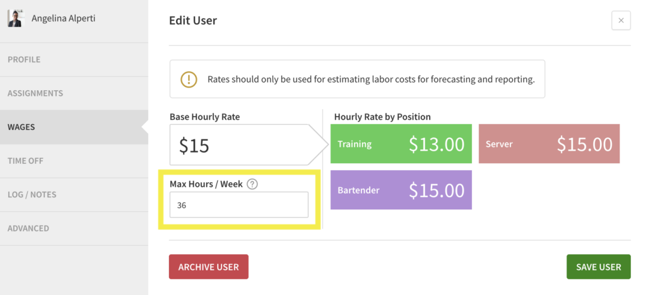Click the Edit User dialog title
Image resolution: width=646 pixels, height=295 pixels.
(193, 21)
